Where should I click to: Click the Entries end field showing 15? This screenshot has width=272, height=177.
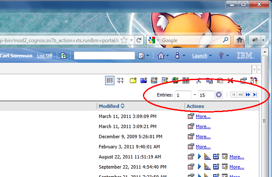coord(206,95)
